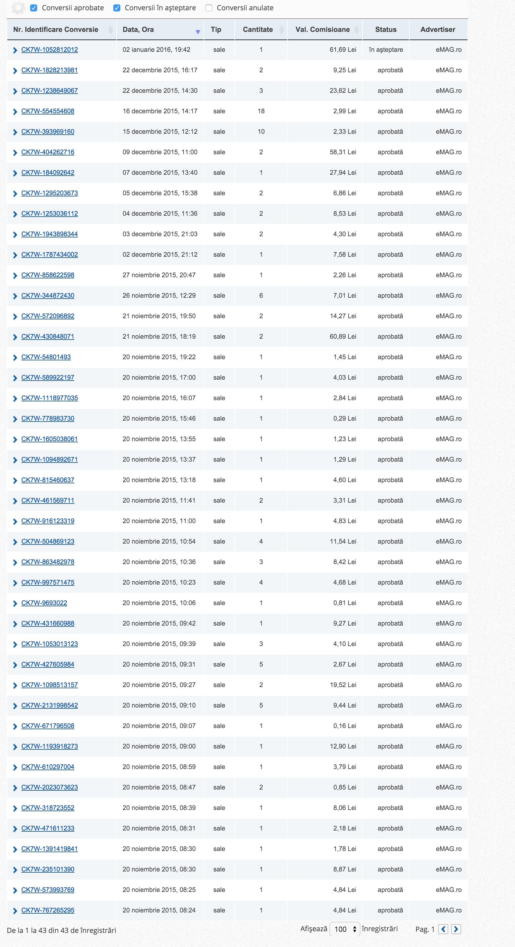Image resolution: width=515 pixels, height=947 pixels.
Task: Open conversion link CK7W-573993769
Action: [48, 890]
